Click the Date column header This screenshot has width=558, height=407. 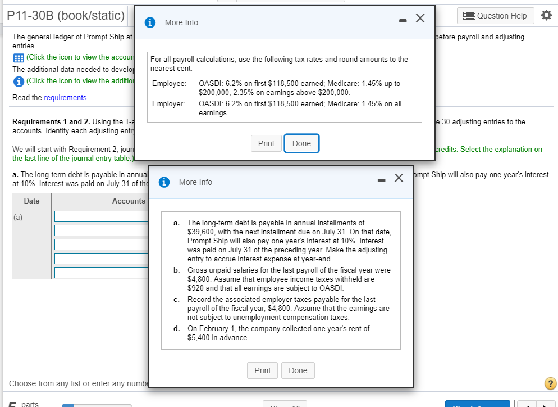[x=31, y=201]
